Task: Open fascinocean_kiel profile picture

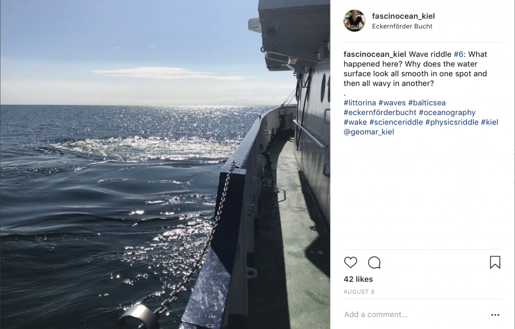Action: pos(355,21)
